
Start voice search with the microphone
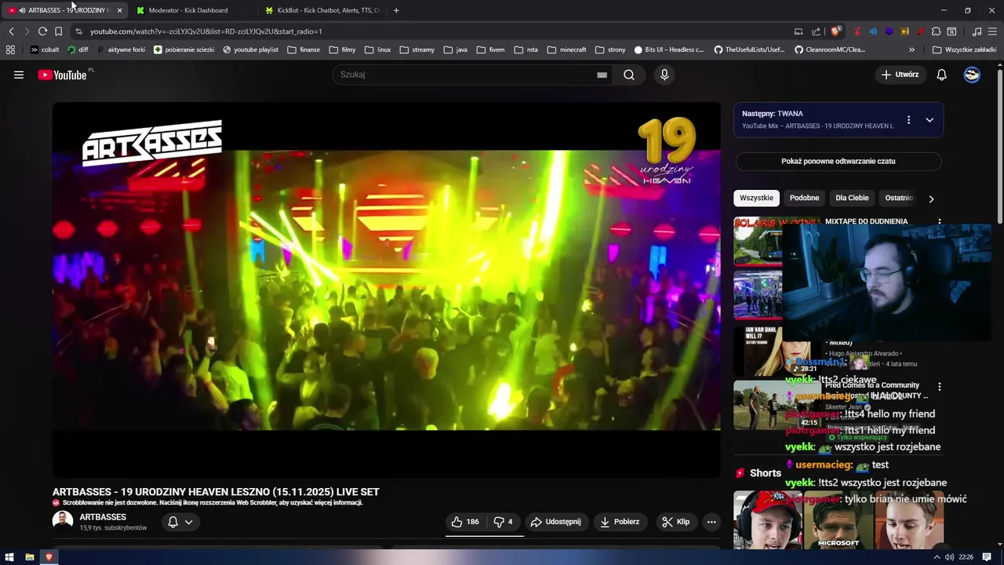pos(664,75)
